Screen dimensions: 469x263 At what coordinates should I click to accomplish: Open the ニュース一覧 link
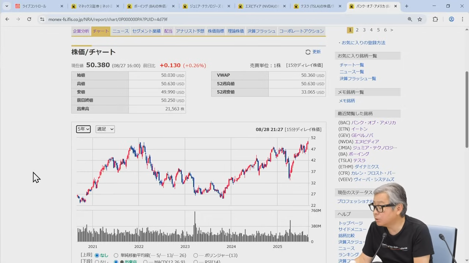[352, 72]
